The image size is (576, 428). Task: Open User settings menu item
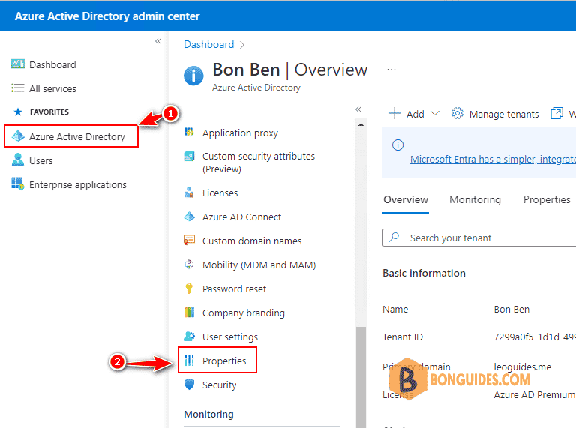[230, 337]
